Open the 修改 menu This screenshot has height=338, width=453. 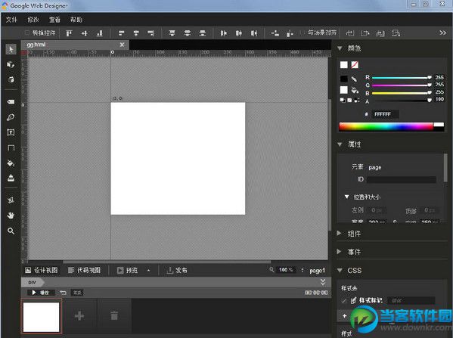[x=33, y=20]
